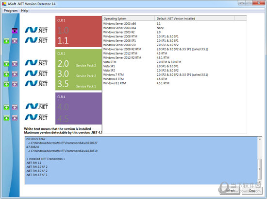267x199 pixels.
Task: Sort by the Operating System column header
Action: point(129,18)
